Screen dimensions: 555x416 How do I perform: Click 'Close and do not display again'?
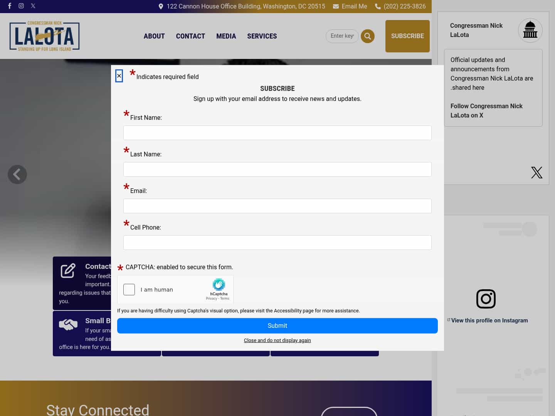point(277,341)
